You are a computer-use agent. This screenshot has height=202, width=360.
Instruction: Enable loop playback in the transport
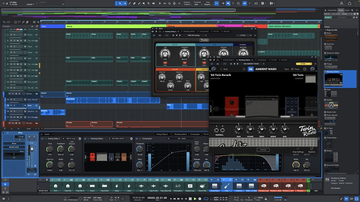pos(206,199)
